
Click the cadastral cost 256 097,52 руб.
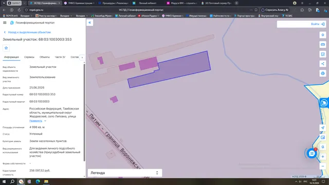coord(40,171)
